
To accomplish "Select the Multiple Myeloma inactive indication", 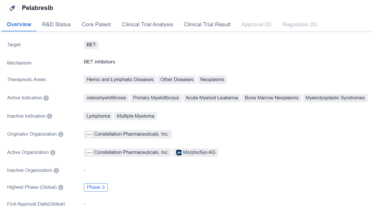I will click(136, 116).
